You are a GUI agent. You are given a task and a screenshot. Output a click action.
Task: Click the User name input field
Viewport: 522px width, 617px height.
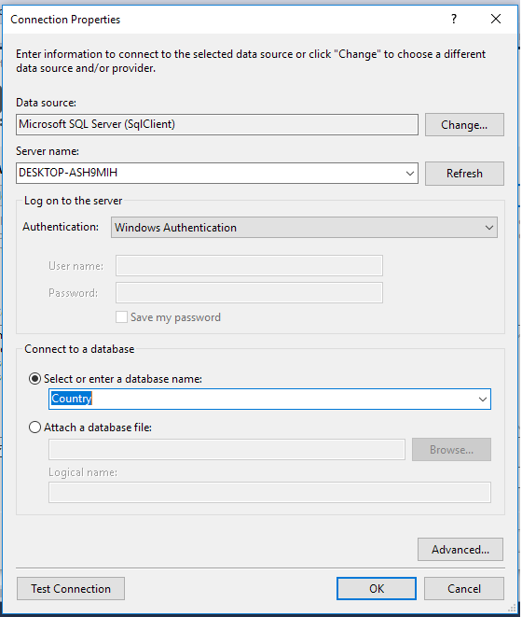[x=249, y=266]
